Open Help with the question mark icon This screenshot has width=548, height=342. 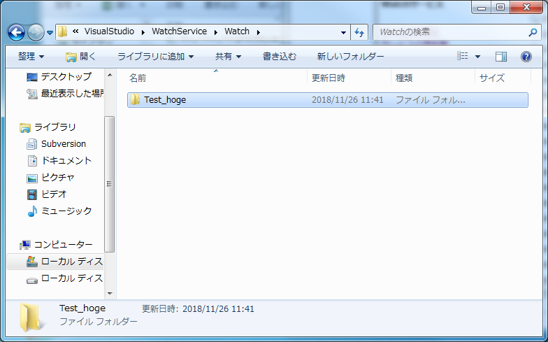526,56
